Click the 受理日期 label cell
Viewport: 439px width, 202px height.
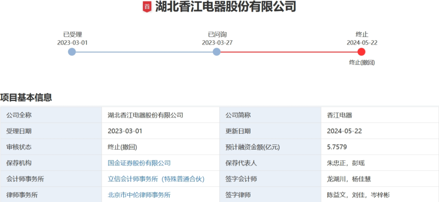[51, 131]
